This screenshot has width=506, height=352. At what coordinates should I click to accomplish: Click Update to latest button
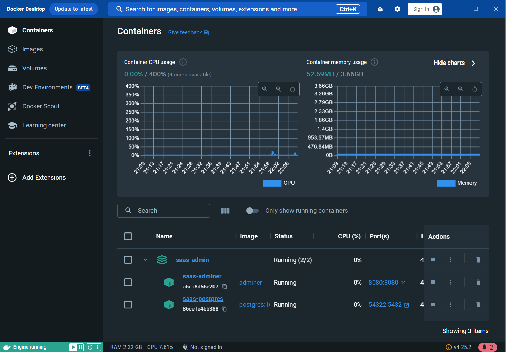click(73, 9)
